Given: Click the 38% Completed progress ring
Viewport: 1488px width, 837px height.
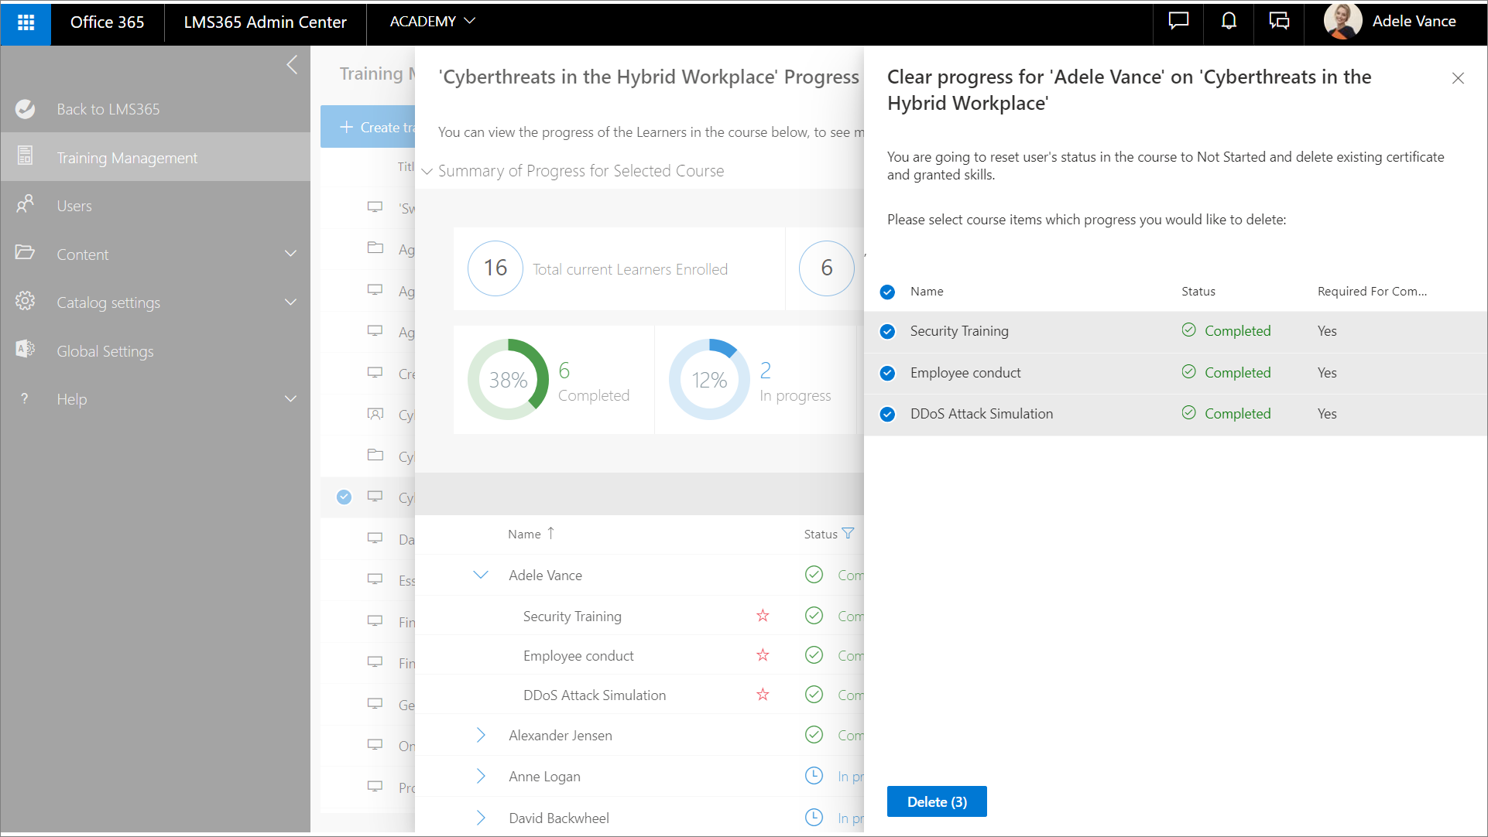Looking at the screenshot, I should (x=508, y=380).
